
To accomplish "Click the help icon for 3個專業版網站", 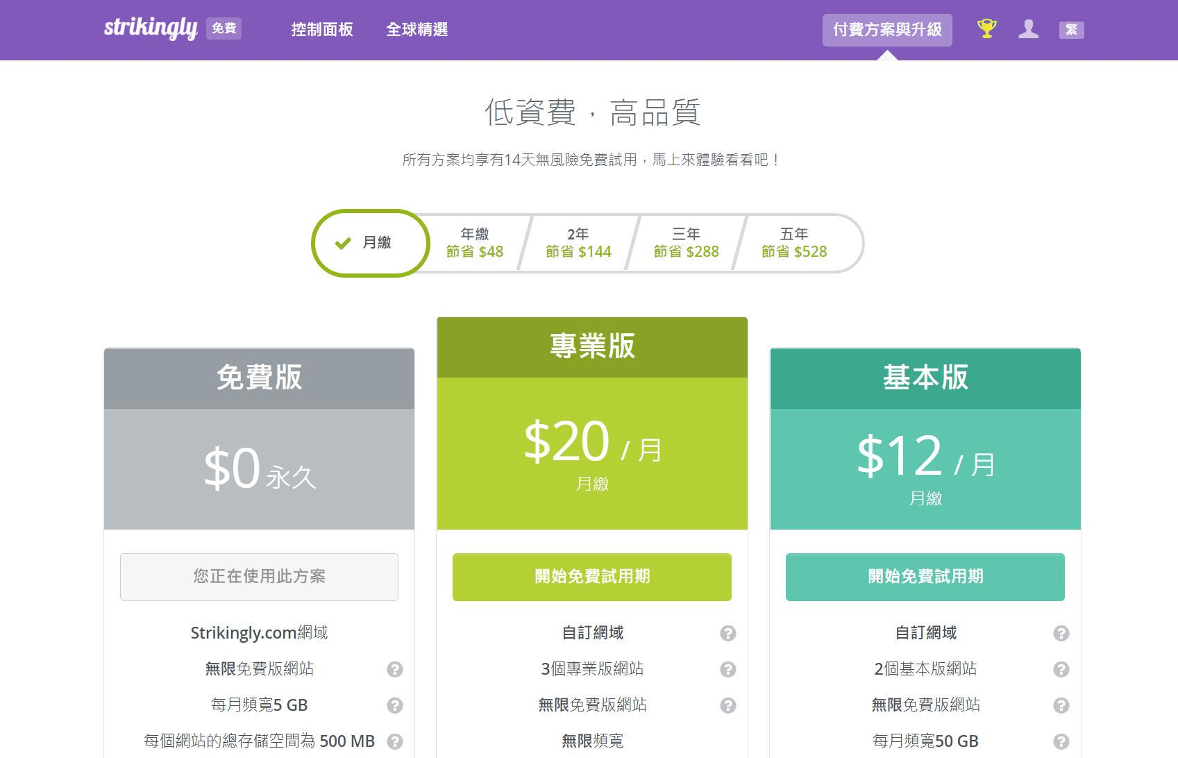I will pos(727,669).
